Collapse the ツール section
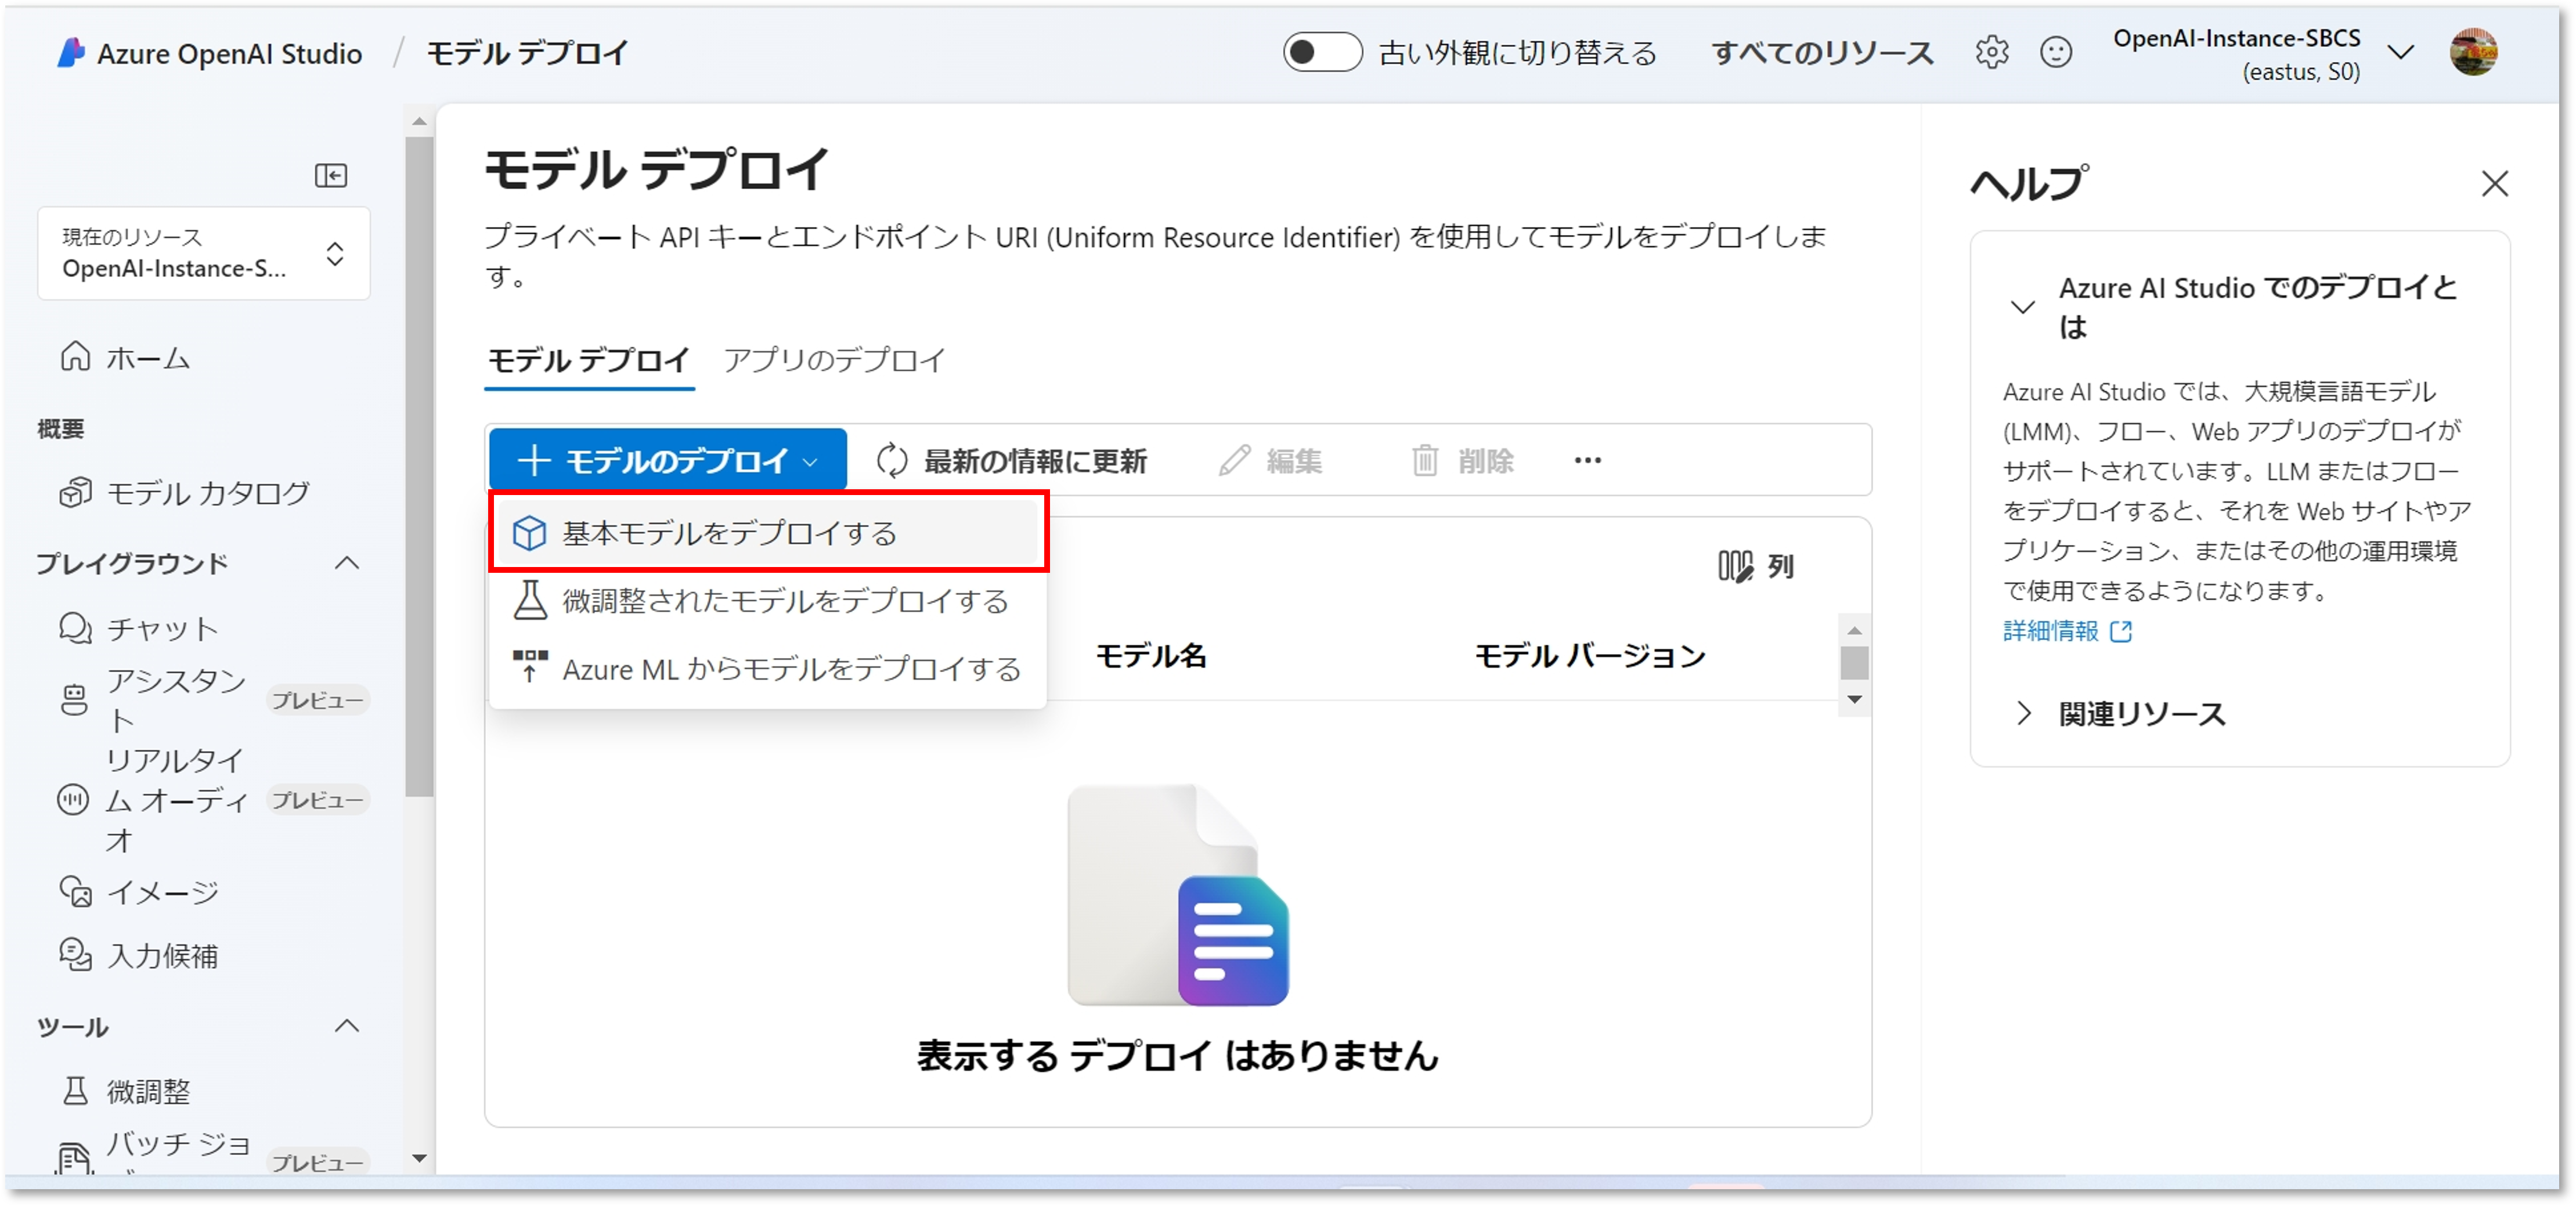Viewport: 2576px width, 1206px height. click(347, 1026)
